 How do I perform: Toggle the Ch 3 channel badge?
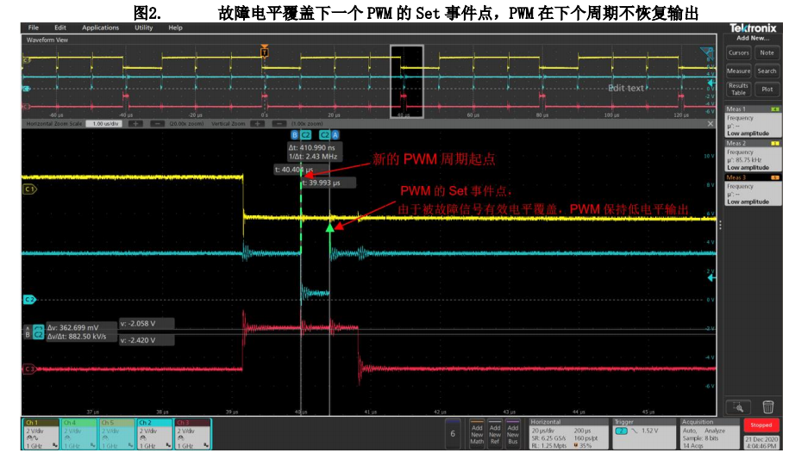tap(192, 434)
